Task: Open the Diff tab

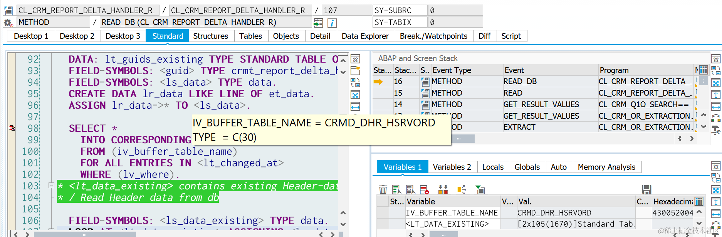Action: 484,36
